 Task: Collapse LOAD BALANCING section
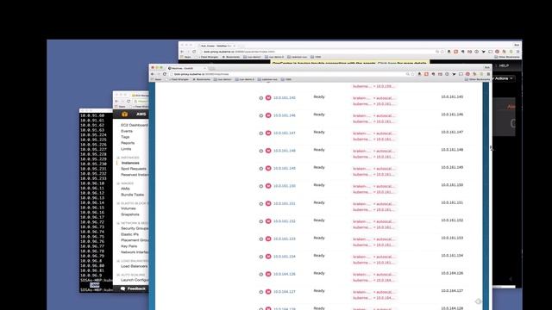pos(118,261)
